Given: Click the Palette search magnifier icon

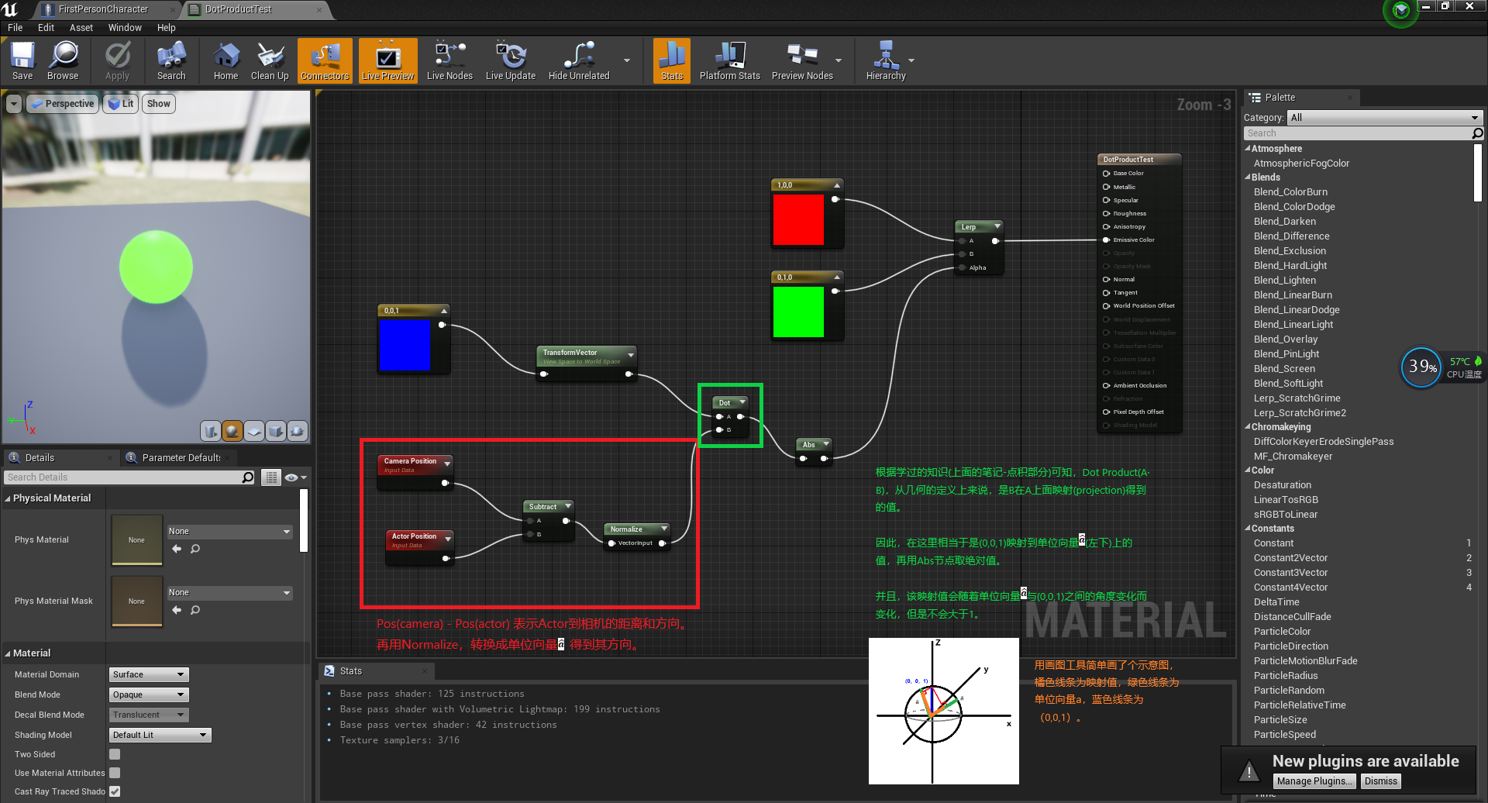Looking at the screenshot, I should pos(1477,133).
